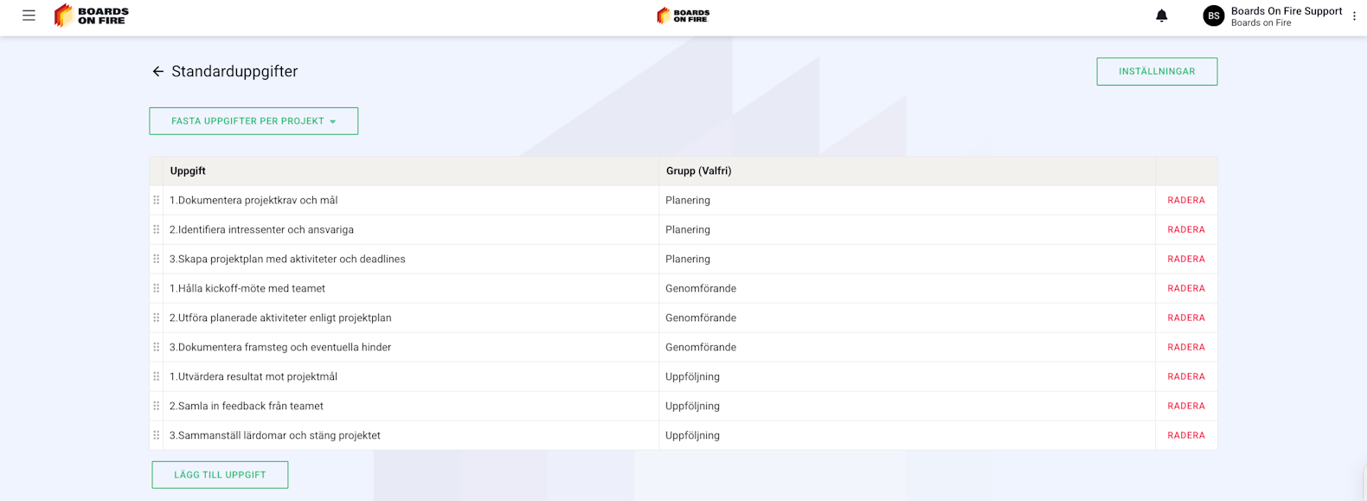Click the Uppgift column header
1367x501 pixels.
pos(188,171)
